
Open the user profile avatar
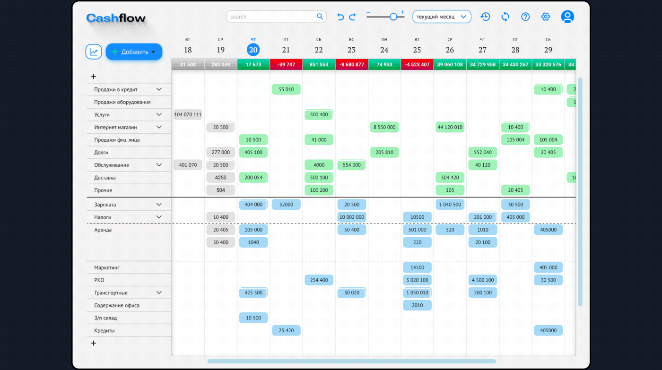pyautogui.click(x=567, y=17)
